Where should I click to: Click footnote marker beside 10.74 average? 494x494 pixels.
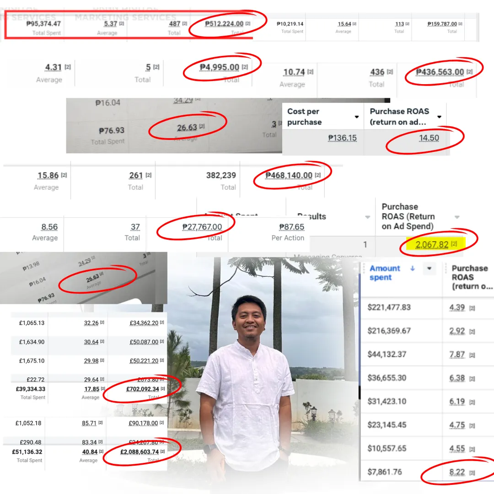click(310, 72)
